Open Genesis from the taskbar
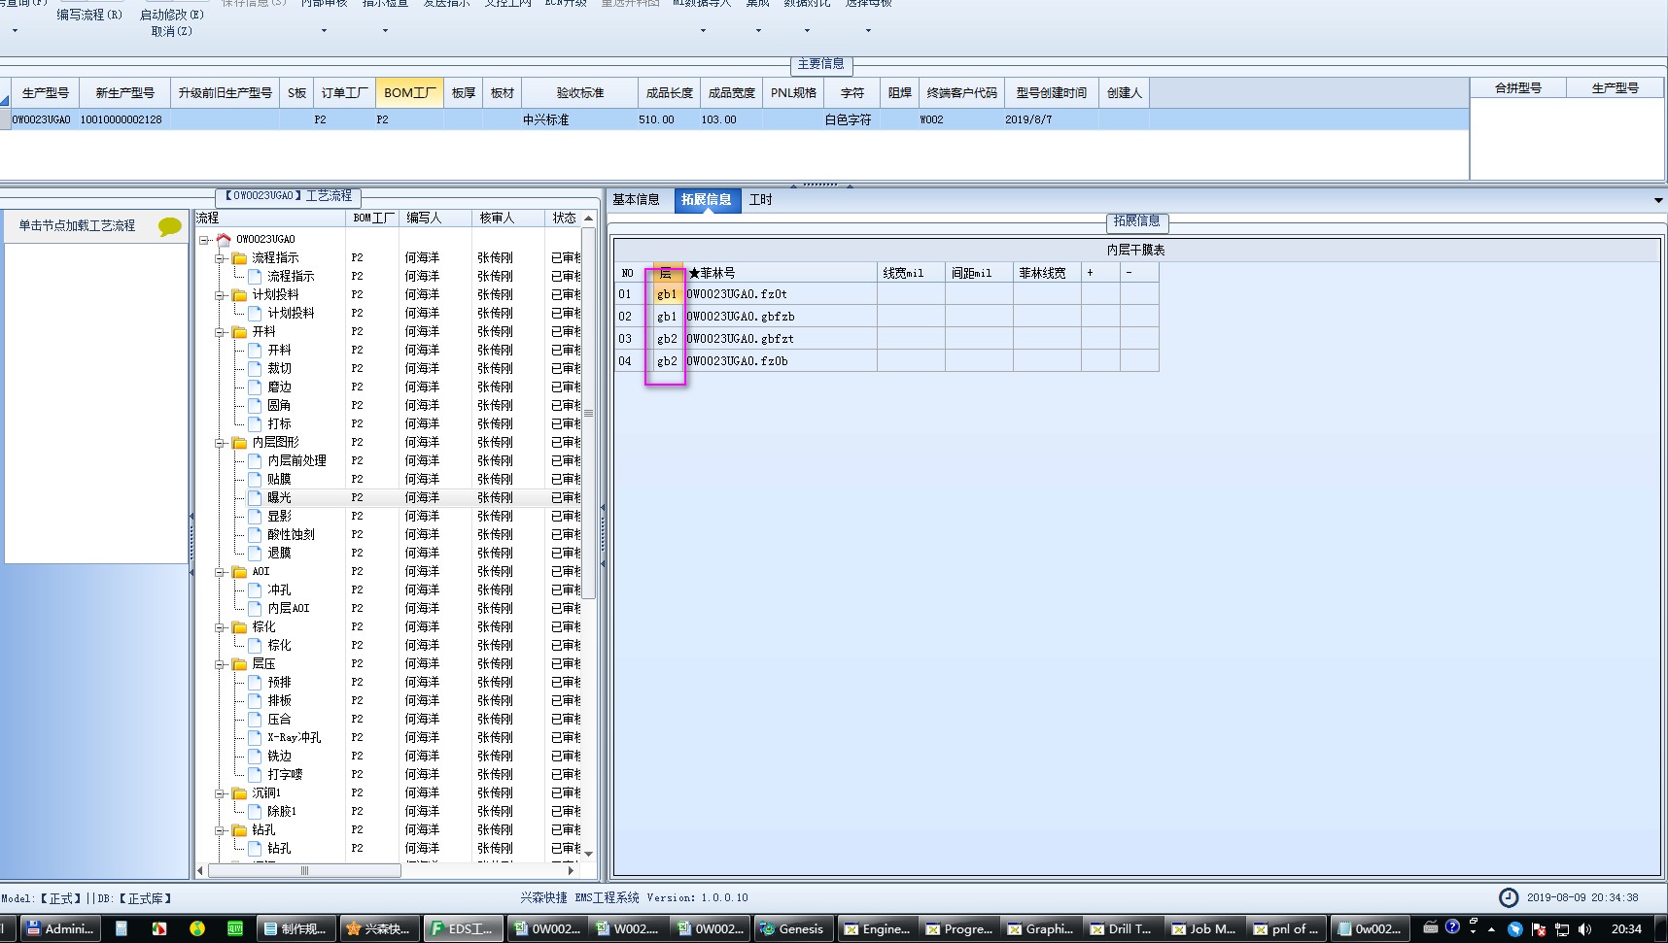This screenshot has height=943, width=1668. coord(793,929)
